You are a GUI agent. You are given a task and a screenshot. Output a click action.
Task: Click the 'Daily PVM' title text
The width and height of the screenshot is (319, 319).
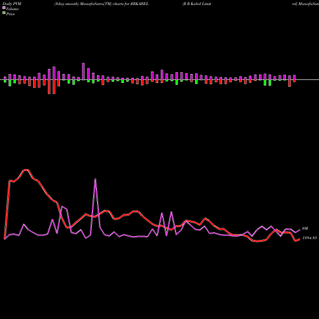[x=12, y=4]
